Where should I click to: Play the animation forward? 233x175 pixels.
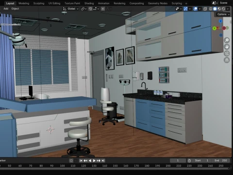(94, 160)
